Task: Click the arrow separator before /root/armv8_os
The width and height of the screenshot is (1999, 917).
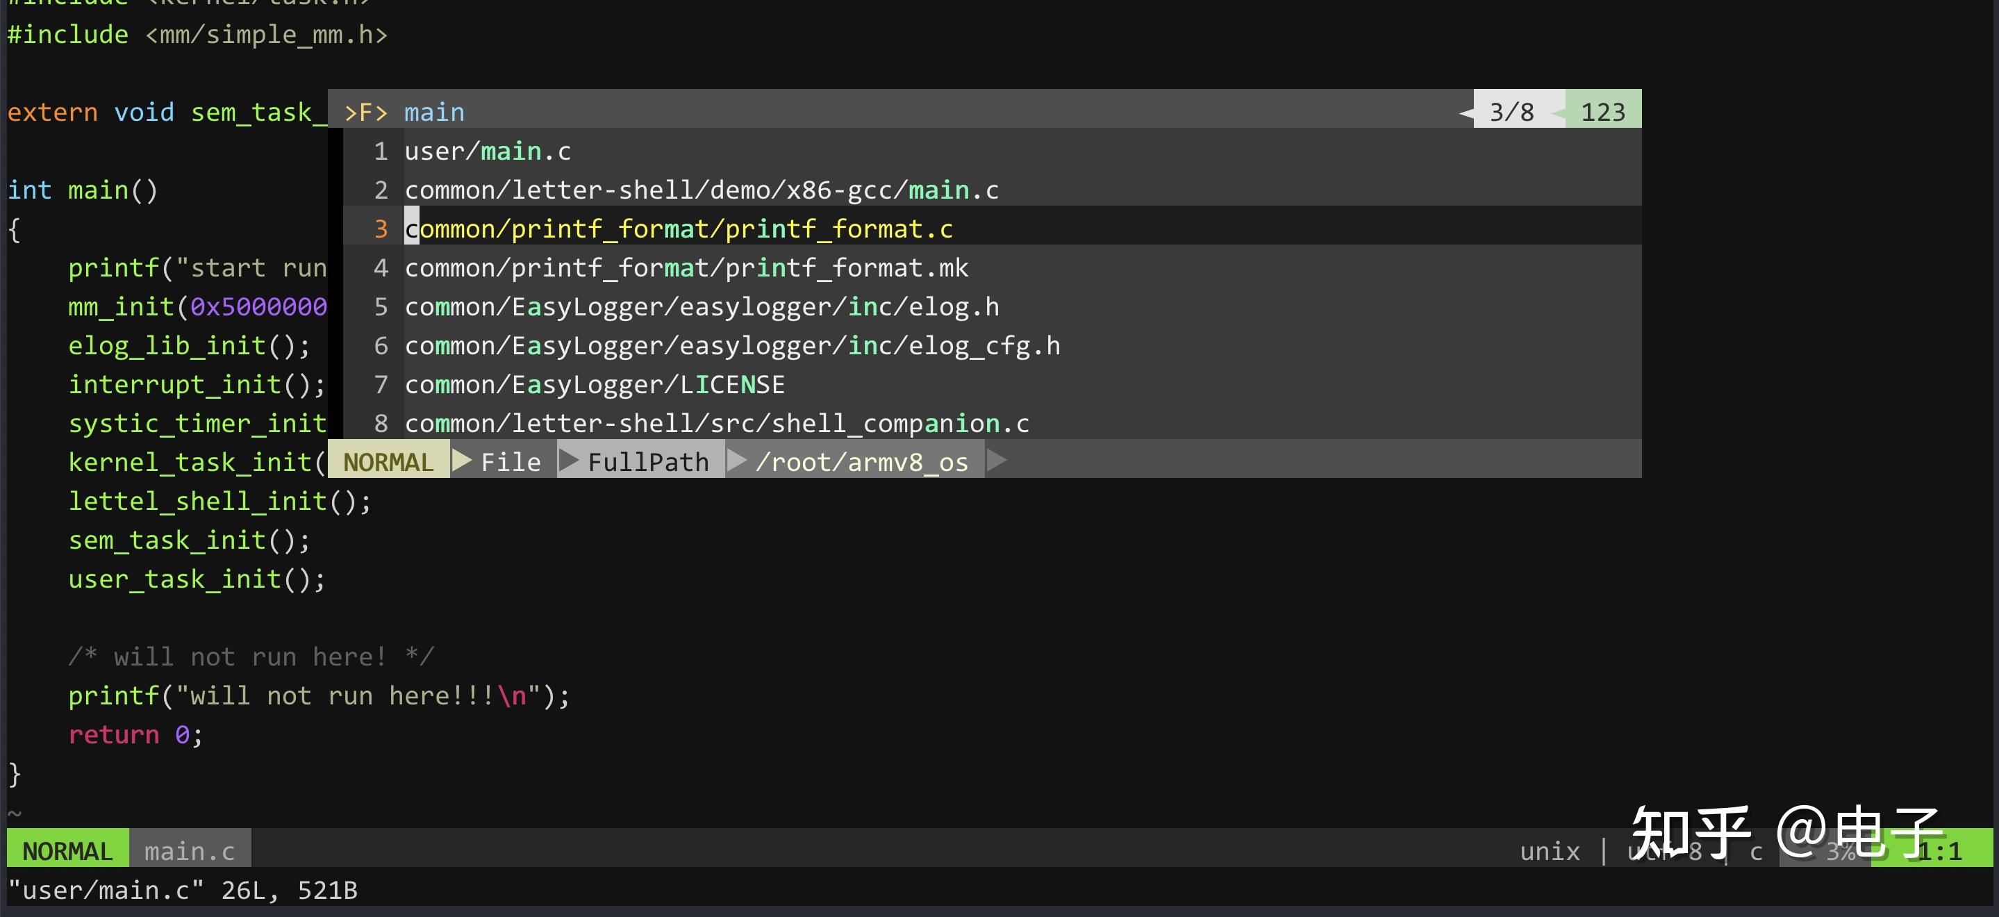Action: (x=736, y=461)
